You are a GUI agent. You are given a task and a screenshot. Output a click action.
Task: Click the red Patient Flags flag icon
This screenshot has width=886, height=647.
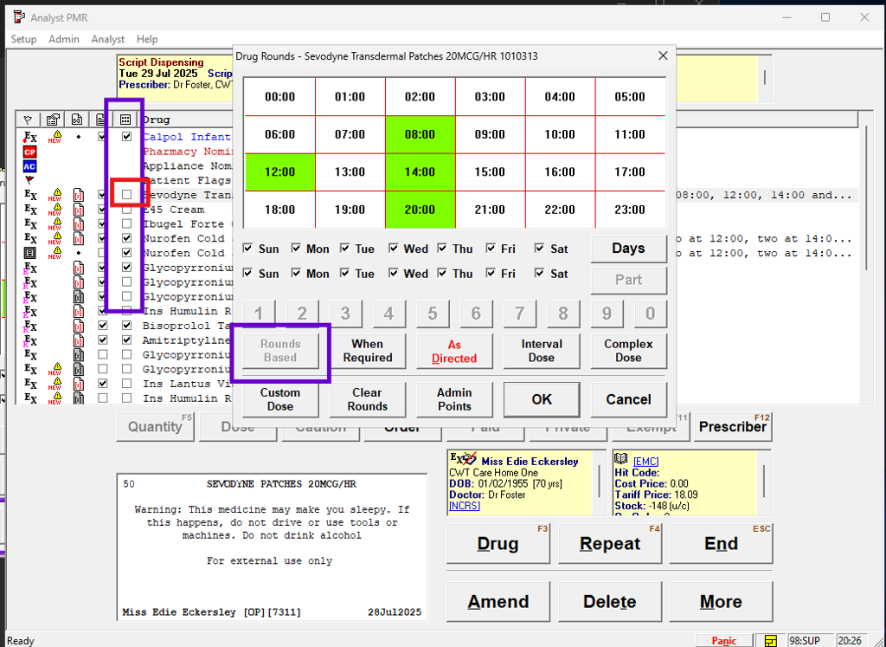point(29,181)
